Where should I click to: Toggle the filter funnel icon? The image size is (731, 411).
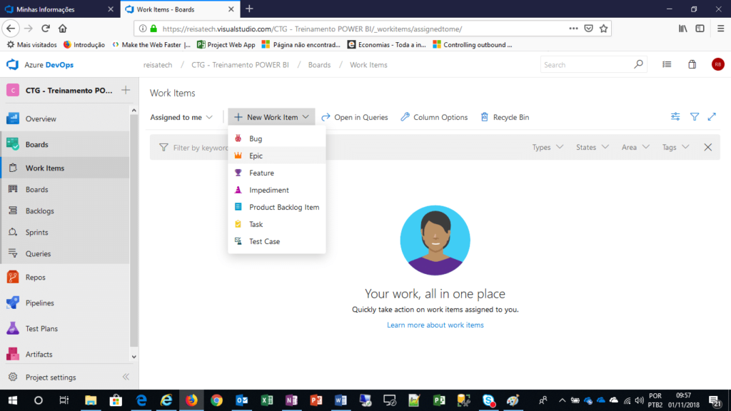click(694, 117)
